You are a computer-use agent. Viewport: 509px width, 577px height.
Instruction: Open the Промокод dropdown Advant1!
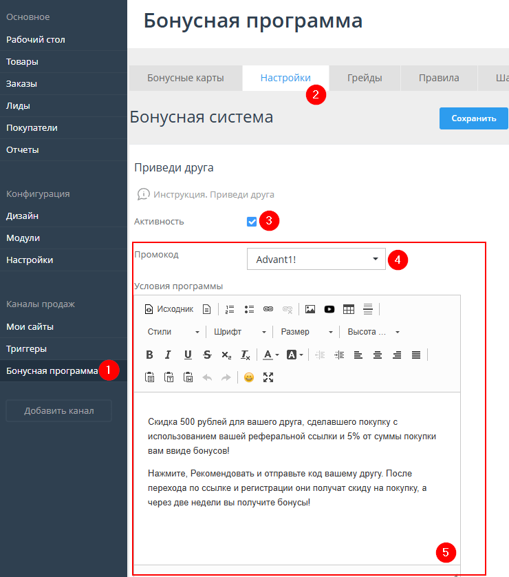click(316, 259)
